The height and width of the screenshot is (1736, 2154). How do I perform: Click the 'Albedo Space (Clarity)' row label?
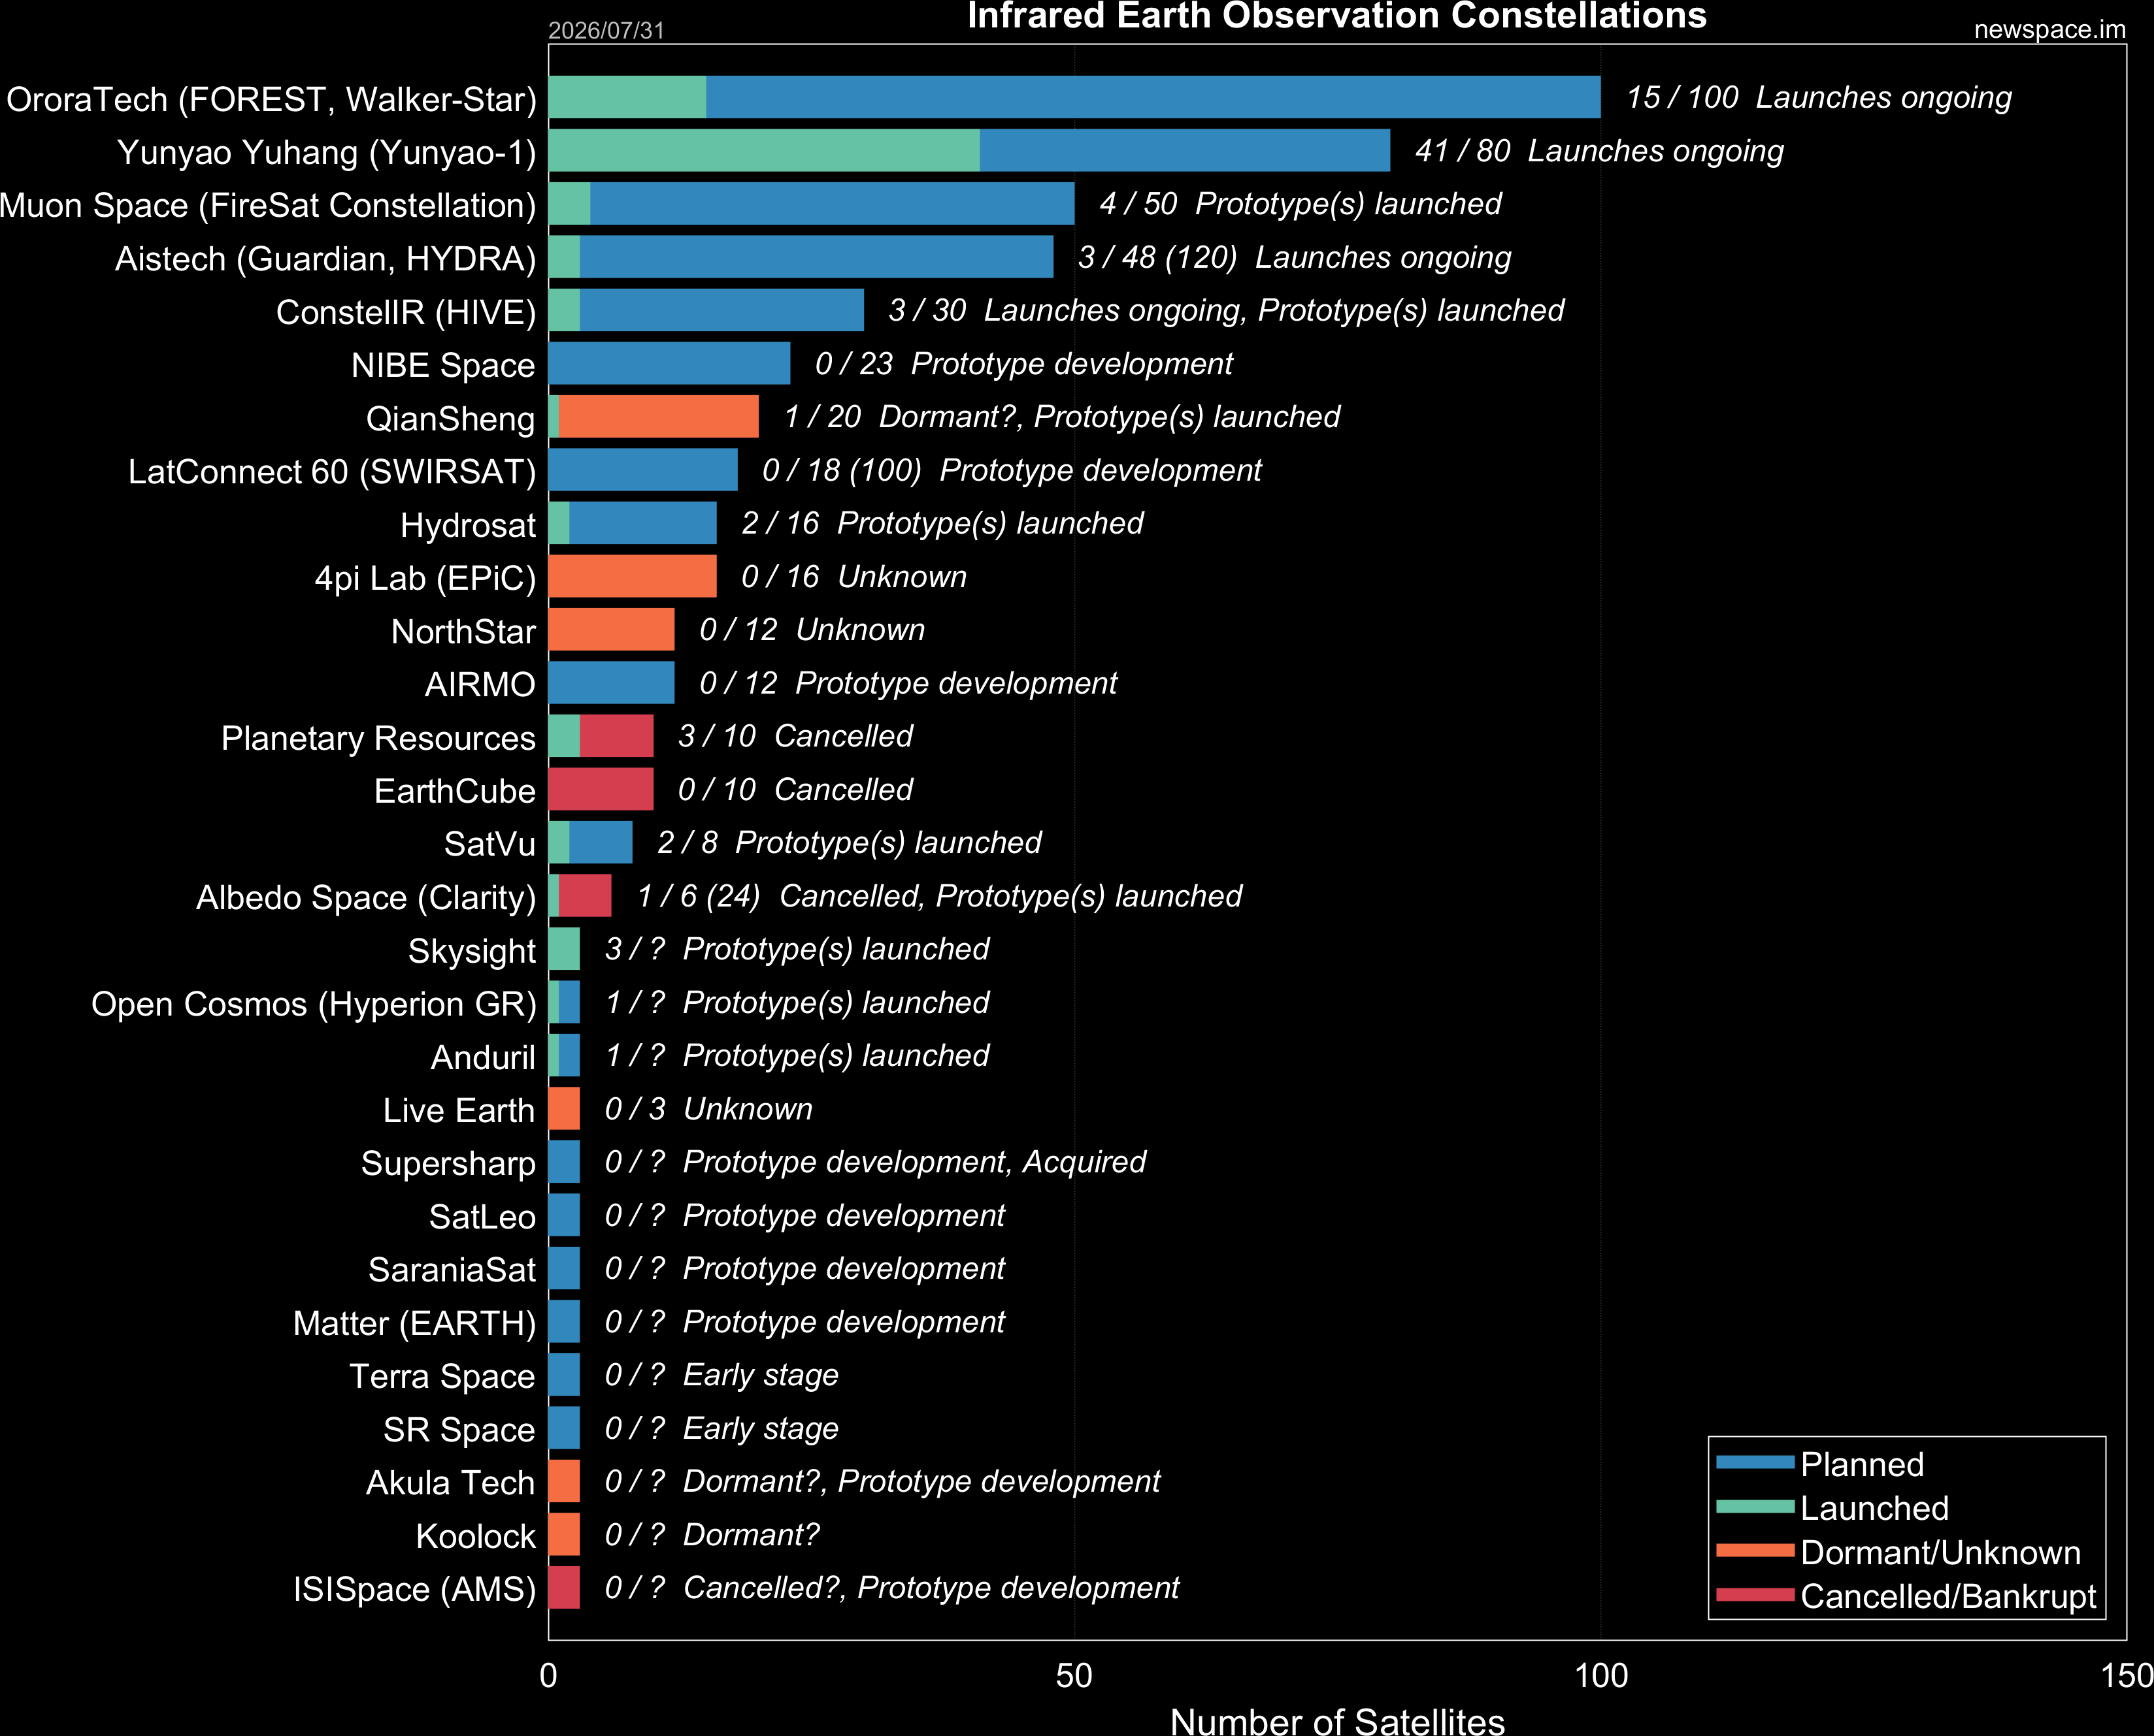coord(366,897)
